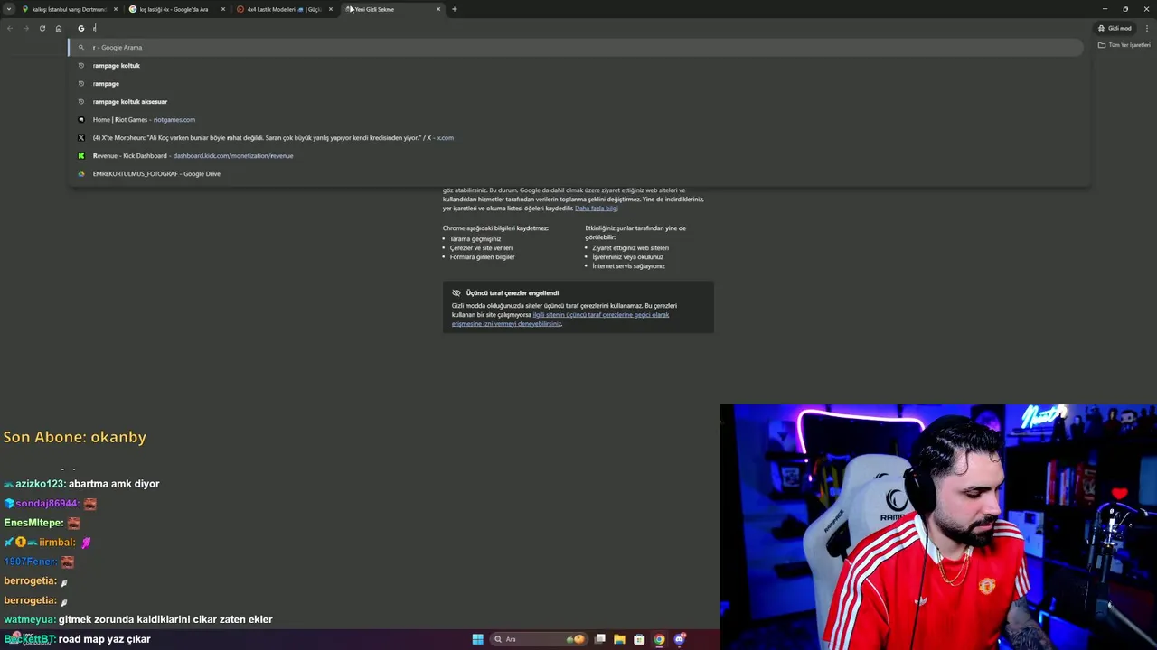
Task: Open the tab search dropdown arrow
Action: point(9,9)
